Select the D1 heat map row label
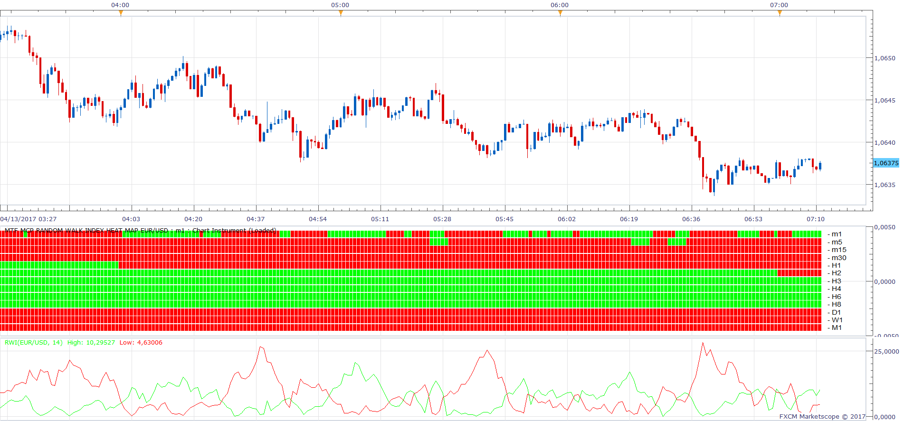Image resolution: width=904 pixels, height=421 pixels. click(x=835, y=312)
